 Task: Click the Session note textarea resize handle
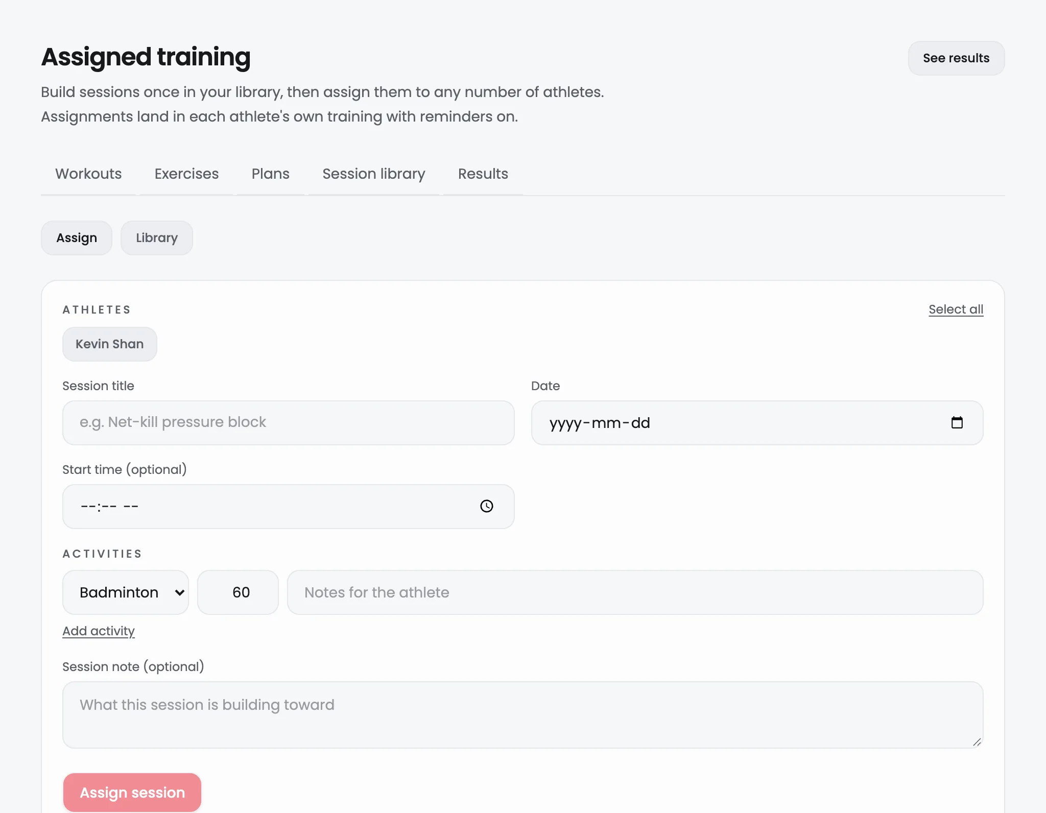[x=977, y=742]
